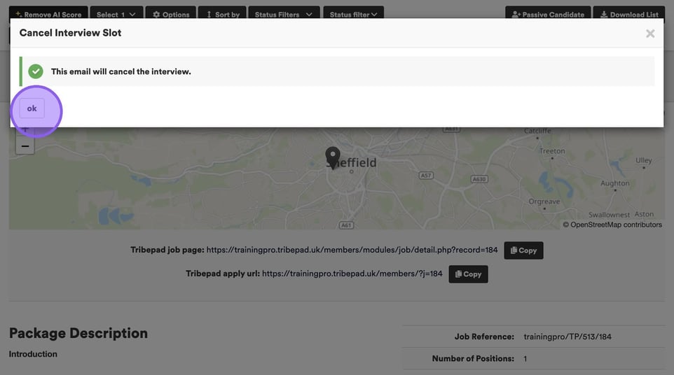Click the green success checkmark icon
Screen dimensions: 674x375
pyautogui.click(x=36, y=71)
